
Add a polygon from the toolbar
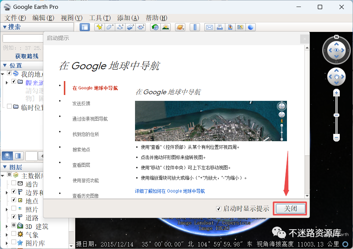coord(110,27)
